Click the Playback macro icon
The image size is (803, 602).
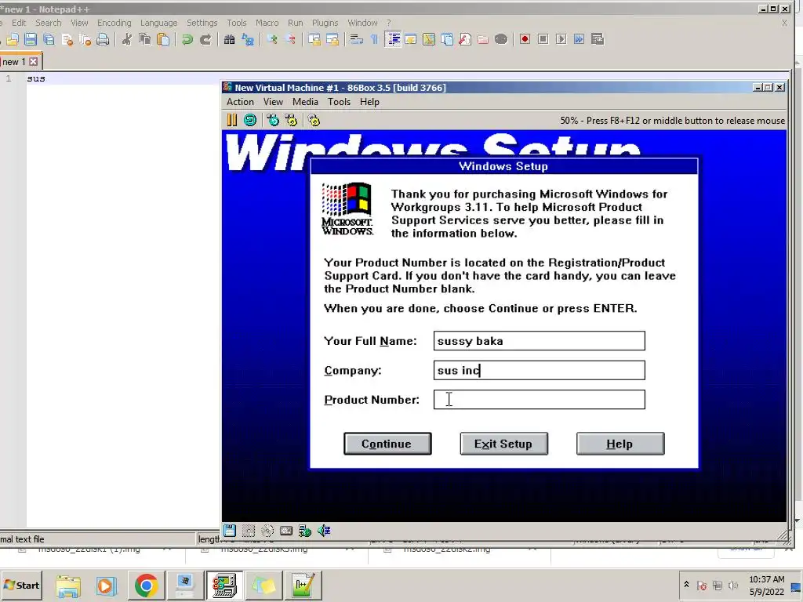[x=561, y=39]
